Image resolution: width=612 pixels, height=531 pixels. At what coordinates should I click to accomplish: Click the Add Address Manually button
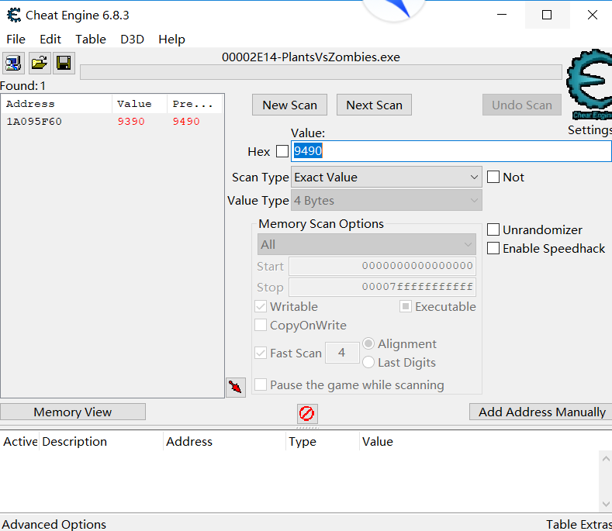pyautogui.click(x=541, y=412)
